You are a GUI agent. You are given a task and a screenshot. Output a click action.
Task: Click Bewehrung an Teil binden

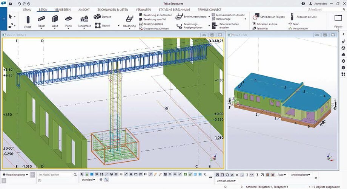click(155, 15)
